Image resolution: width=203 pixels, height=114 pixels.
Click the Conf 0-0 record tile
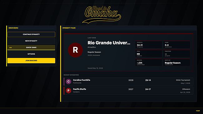(x=176, y=45)
